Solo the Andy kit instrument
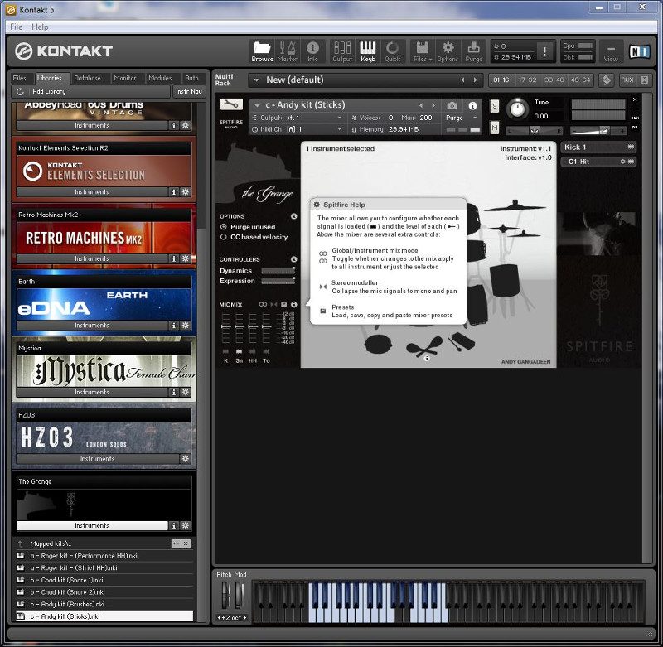The width and height of the screenshot is (663, 647). 494,106
